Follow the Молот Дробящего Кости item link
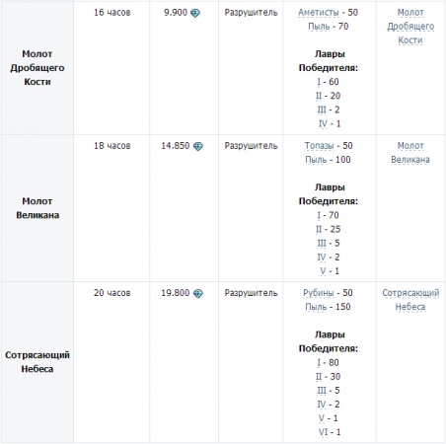446x444 pixels. pyautogui.click(x=410, y=27)
